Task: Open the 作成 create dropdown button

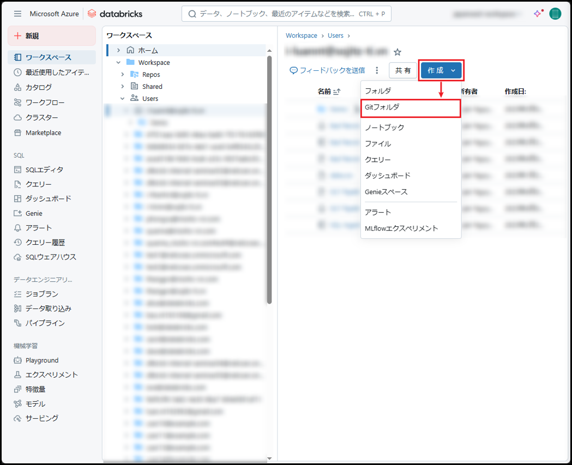Action: click(x=441, y=70)
